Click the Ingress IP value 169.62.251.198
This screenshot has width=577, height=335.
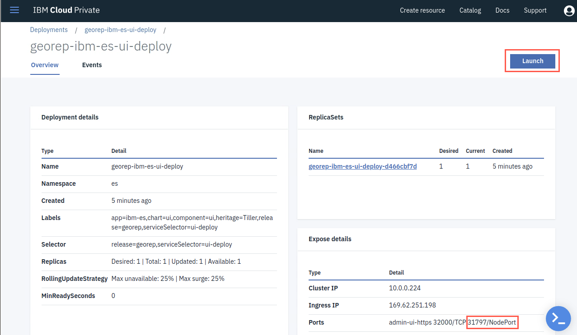tap(413, 305)
